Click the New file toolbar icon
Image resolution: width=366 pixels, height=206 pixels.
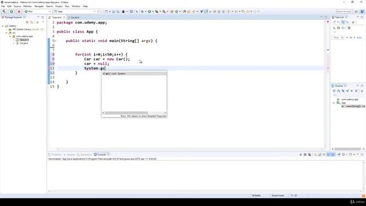(106, 11)
